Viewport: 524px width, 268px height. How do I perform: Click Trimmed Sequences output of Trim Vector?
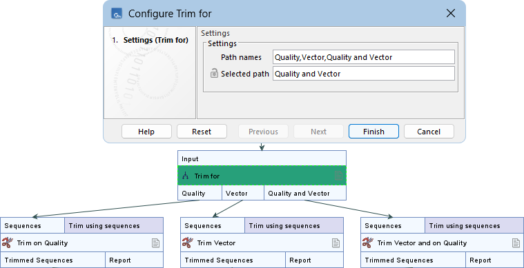point(233,260)
